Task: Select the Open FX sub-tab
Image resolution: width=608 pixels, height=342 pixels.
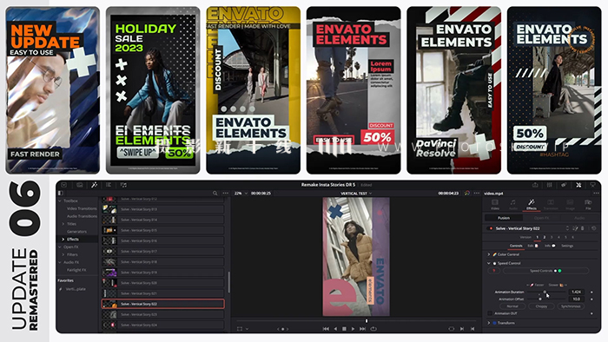Action: coord(541,218)
